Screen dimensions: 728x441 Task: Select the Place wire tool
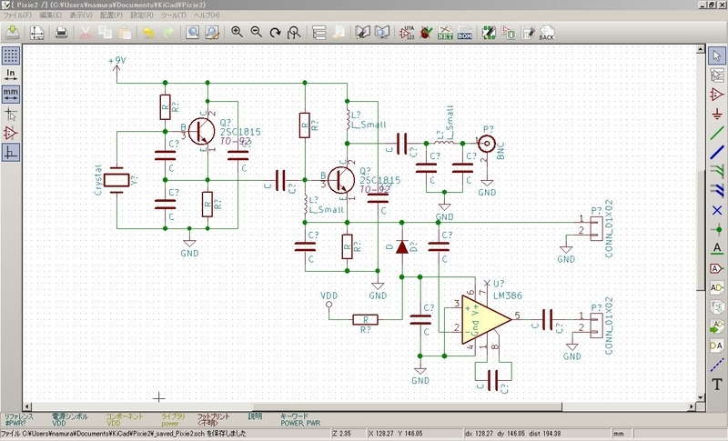[717, 133]
